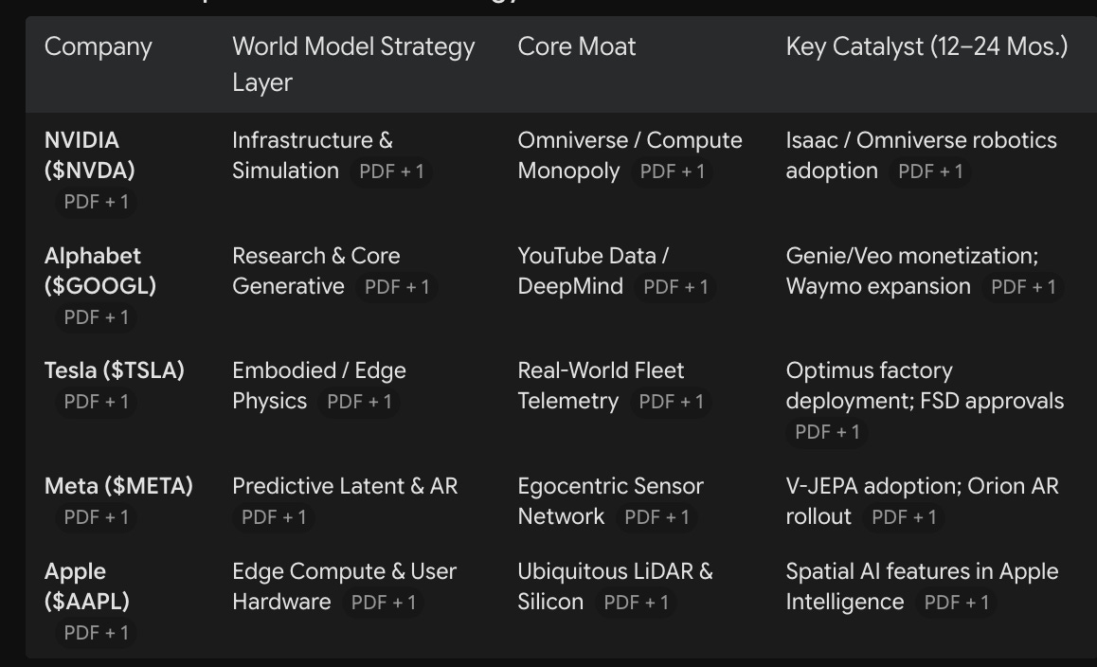Open the citation after Apple Intelligence text
The height and width of the screenshot is (667, 1097).
click(x=957, y=603)
